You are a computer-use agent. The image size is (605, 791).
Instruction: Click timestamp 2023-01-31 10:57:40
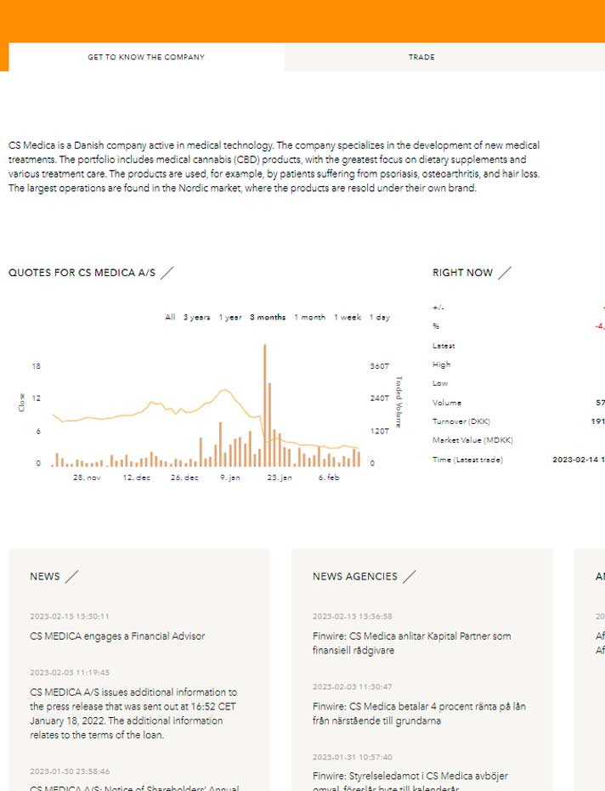coord(352,757)
